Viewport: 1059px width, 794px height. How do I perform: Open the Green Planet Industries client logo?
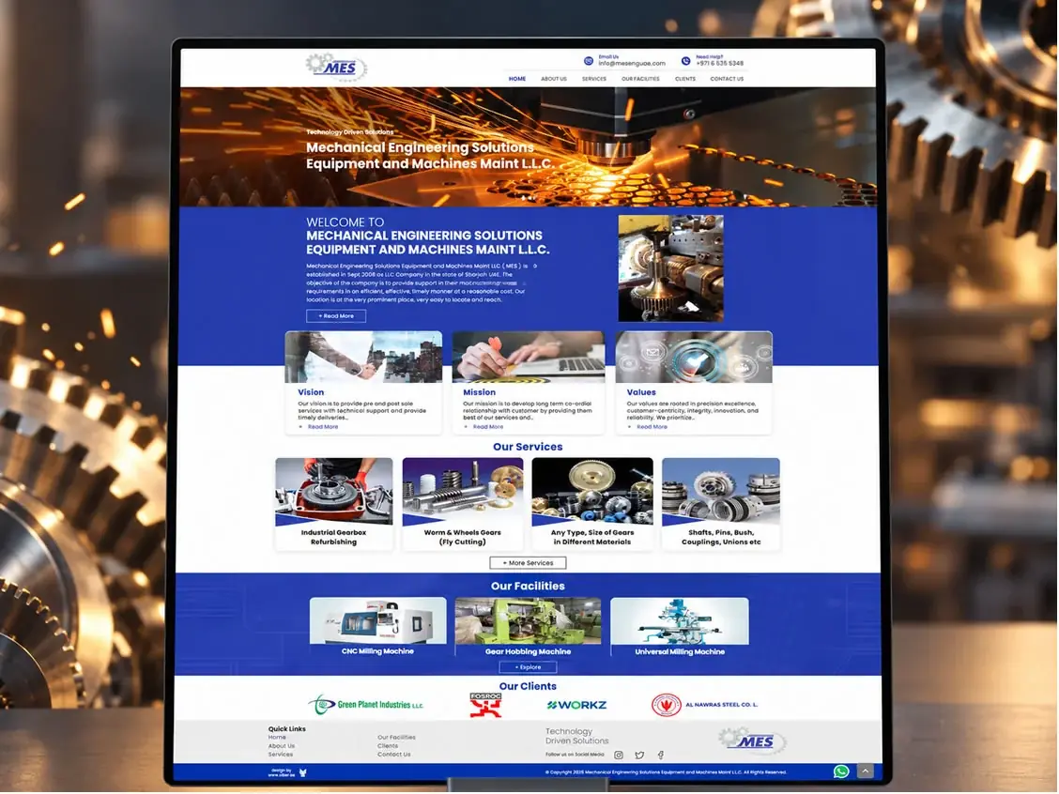pos(366,704)
